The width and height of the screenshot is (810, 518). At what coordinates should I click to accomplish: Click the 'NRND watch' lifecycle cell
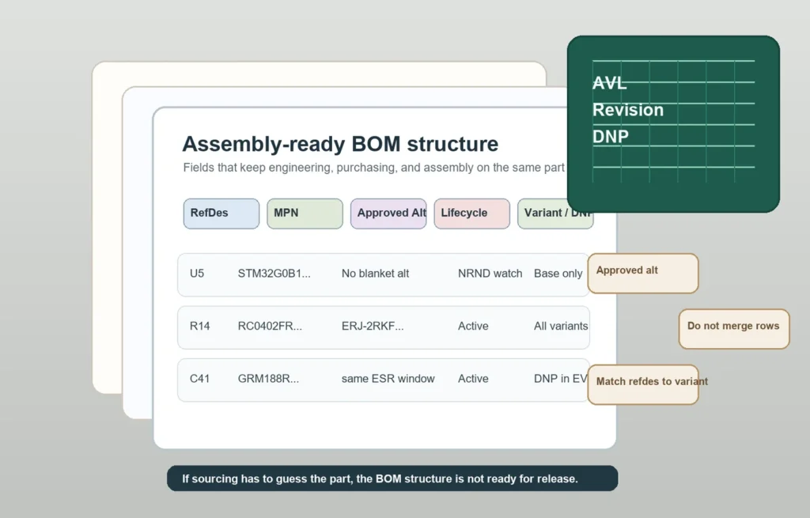(490, 274)
